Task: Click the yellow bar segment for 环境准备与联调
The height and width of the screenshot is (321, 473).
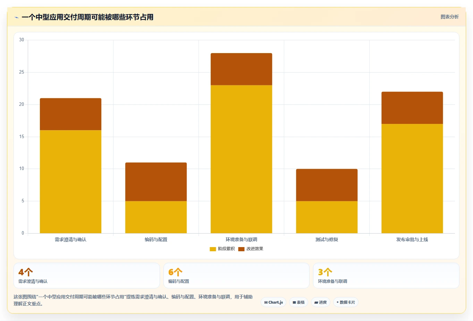Action: point(241,159)
